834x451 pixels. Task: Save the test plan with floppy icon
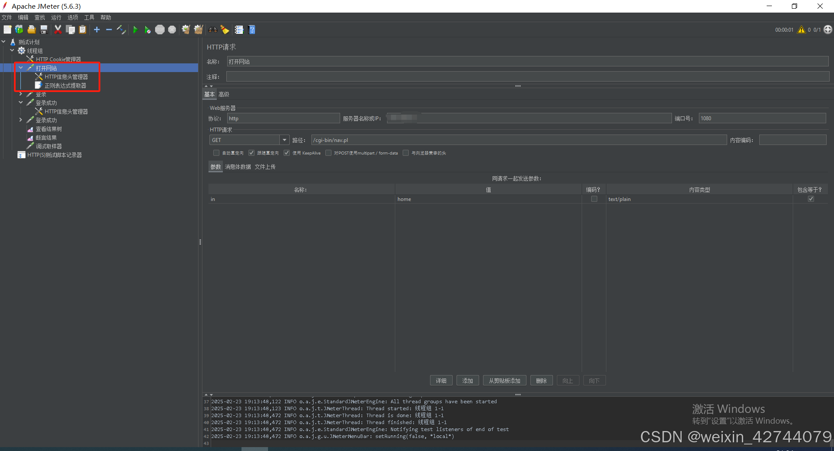click(44, 30)
